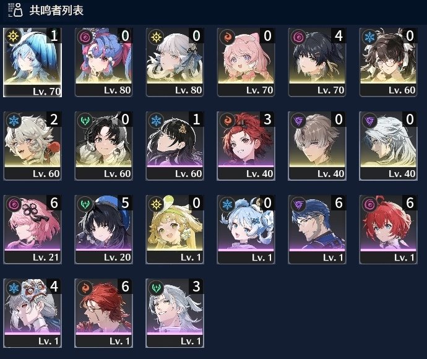Viewport: 427px width, 359px height.
Task: Select the masked glacio character with 4
Action: [32, 313]
